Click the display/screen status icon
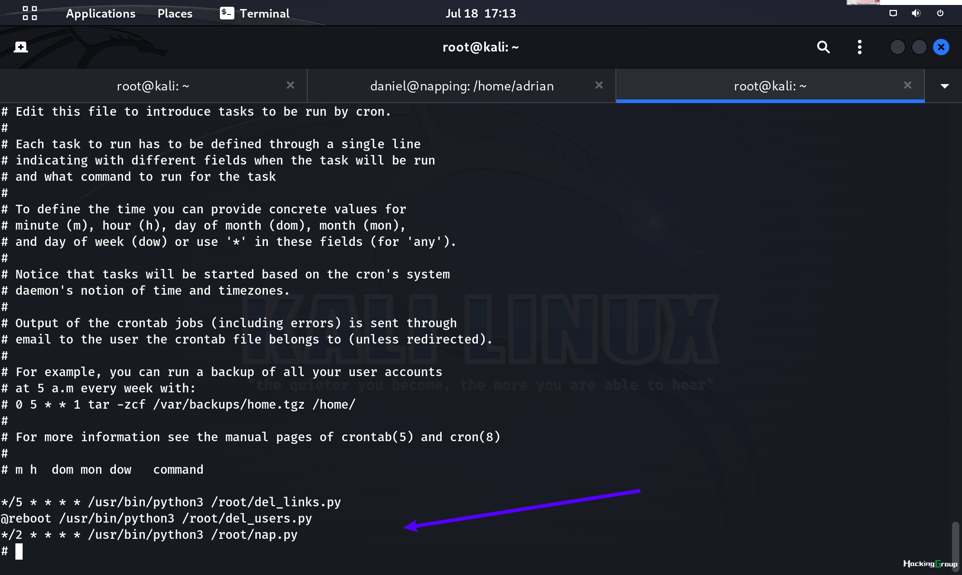The height and width of the screenshot is (575, 962). coord(893,13)
